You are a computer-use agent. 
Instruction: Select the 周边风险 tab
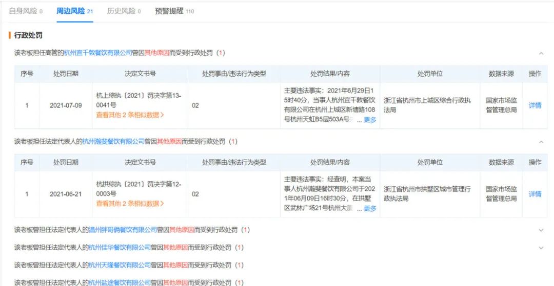(74, 11)
